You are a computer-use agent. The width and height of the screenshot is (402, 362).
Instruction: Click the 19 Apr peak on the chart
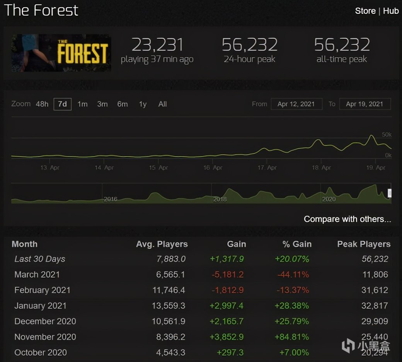pos(371,135)
